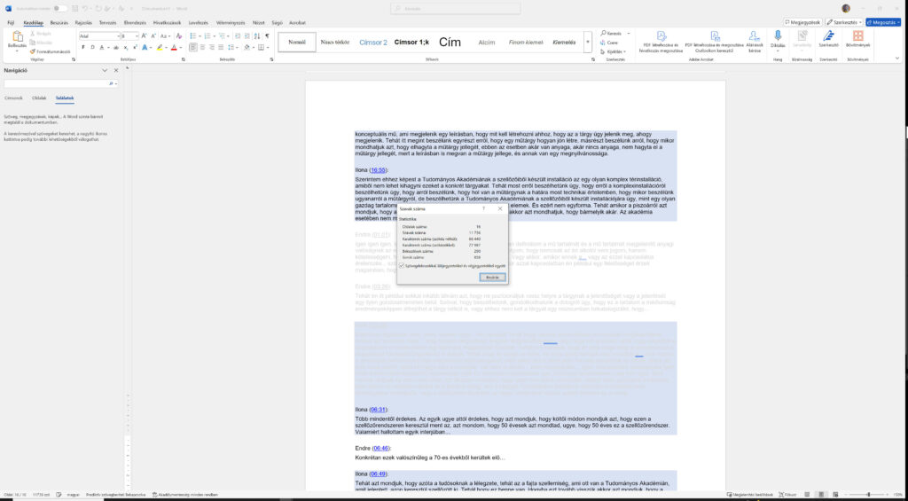Click the Szerkesztő editor icon
This screenshot has height=501, width=908.
pos(830,37)
